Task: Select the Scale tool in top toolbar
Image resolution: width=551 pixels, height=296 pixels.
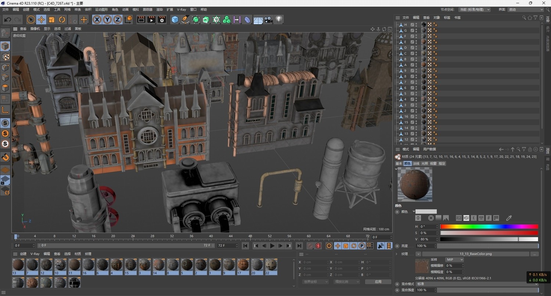Action: 52,20
